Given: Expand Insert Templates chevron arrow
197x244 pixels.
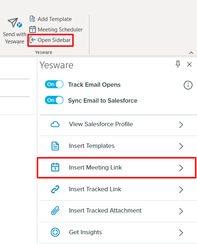Looking at the screenshot, I should (181, 146).
